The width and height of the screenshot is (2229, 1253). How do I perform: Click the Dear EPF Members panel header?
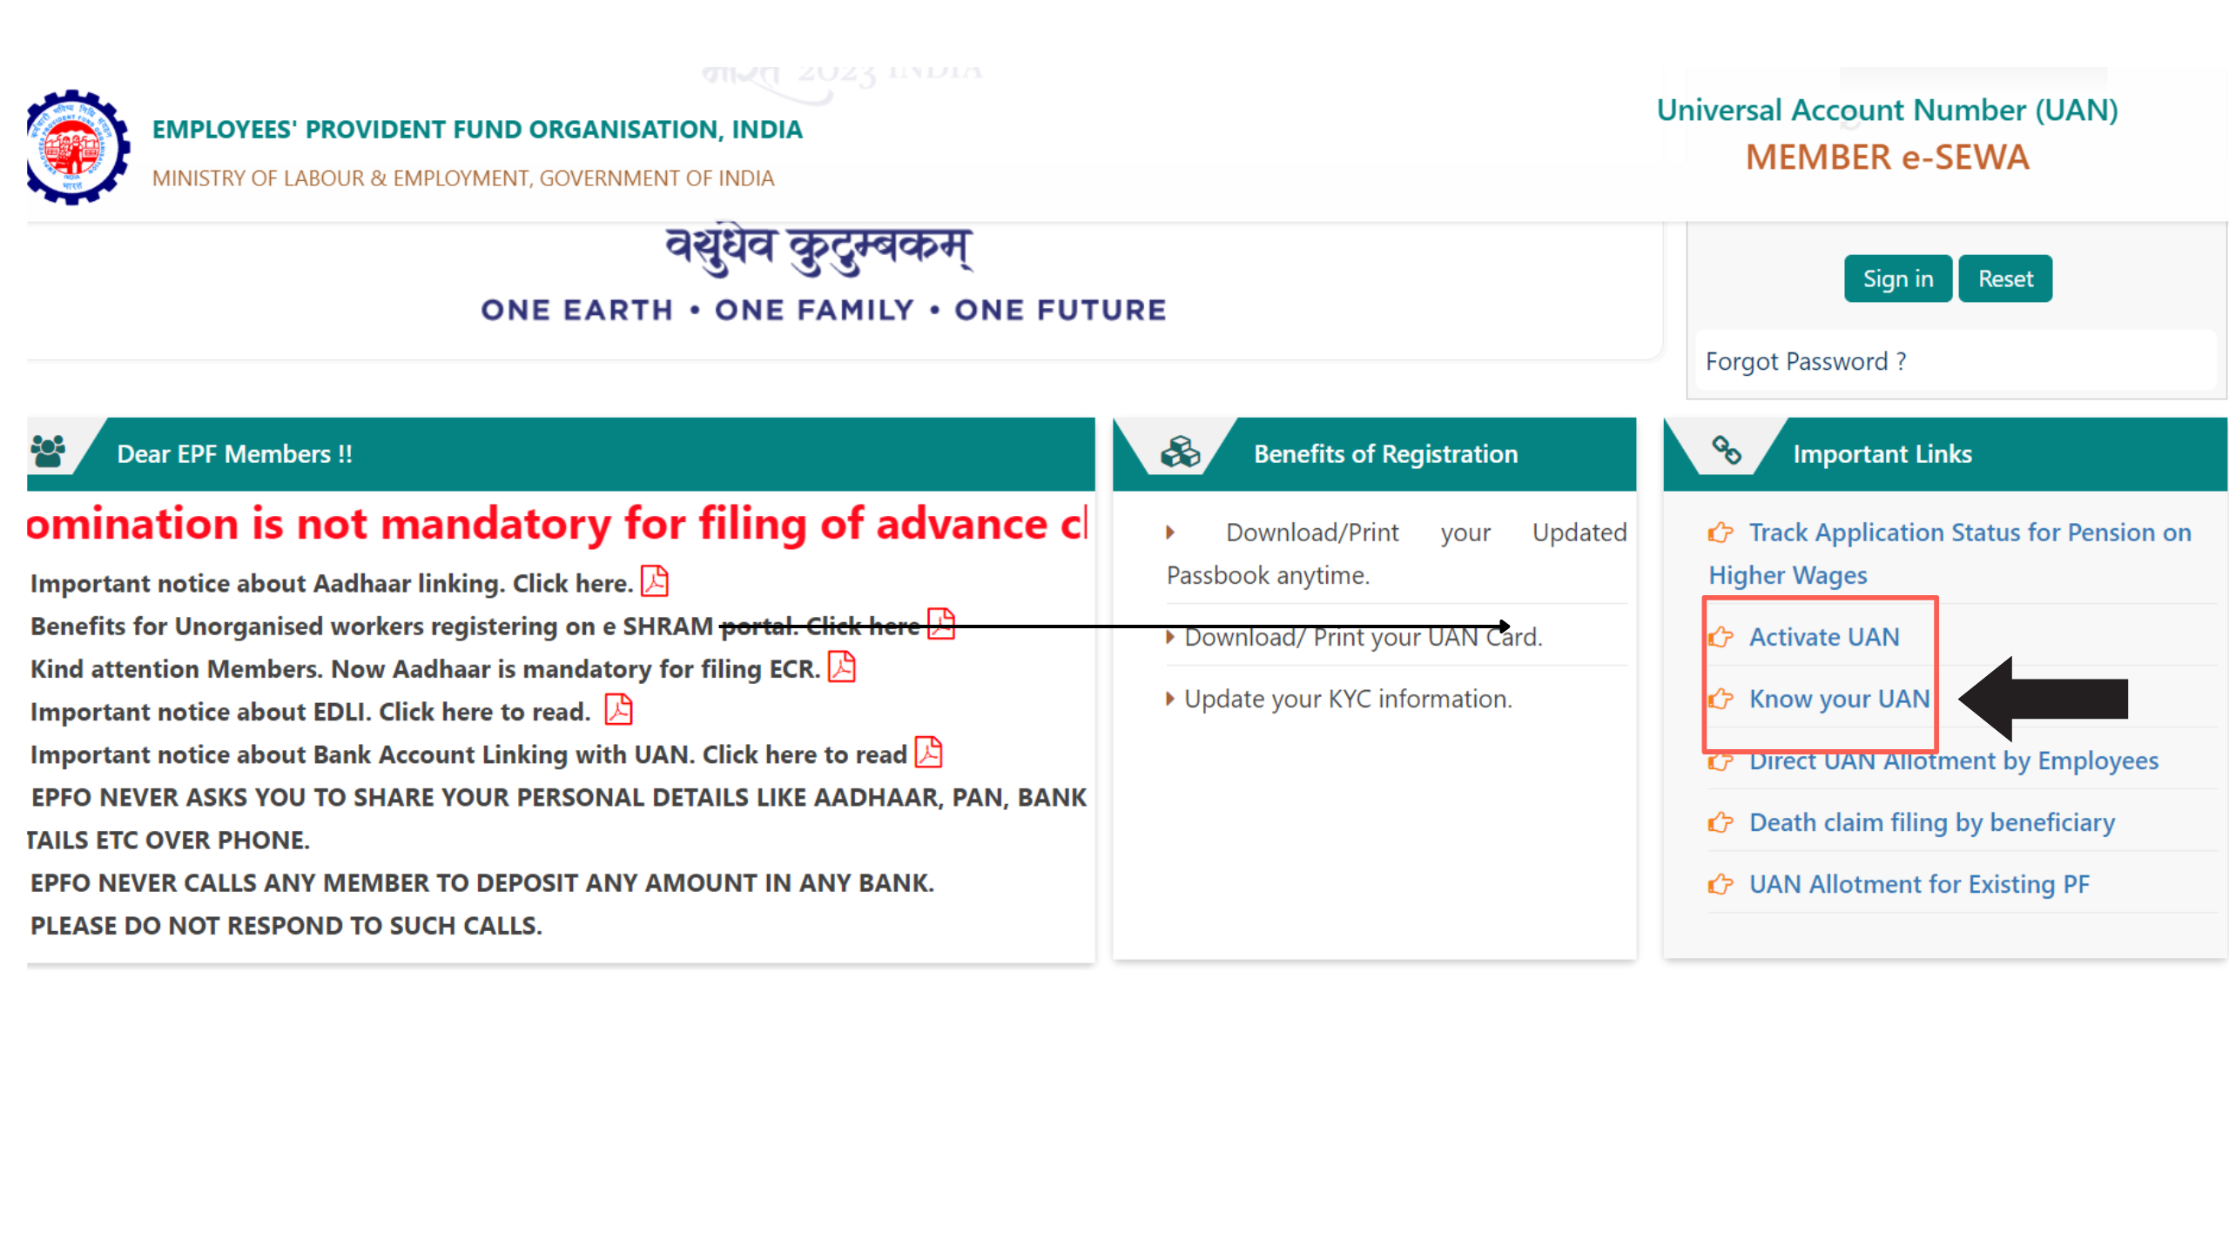point(561,453)
